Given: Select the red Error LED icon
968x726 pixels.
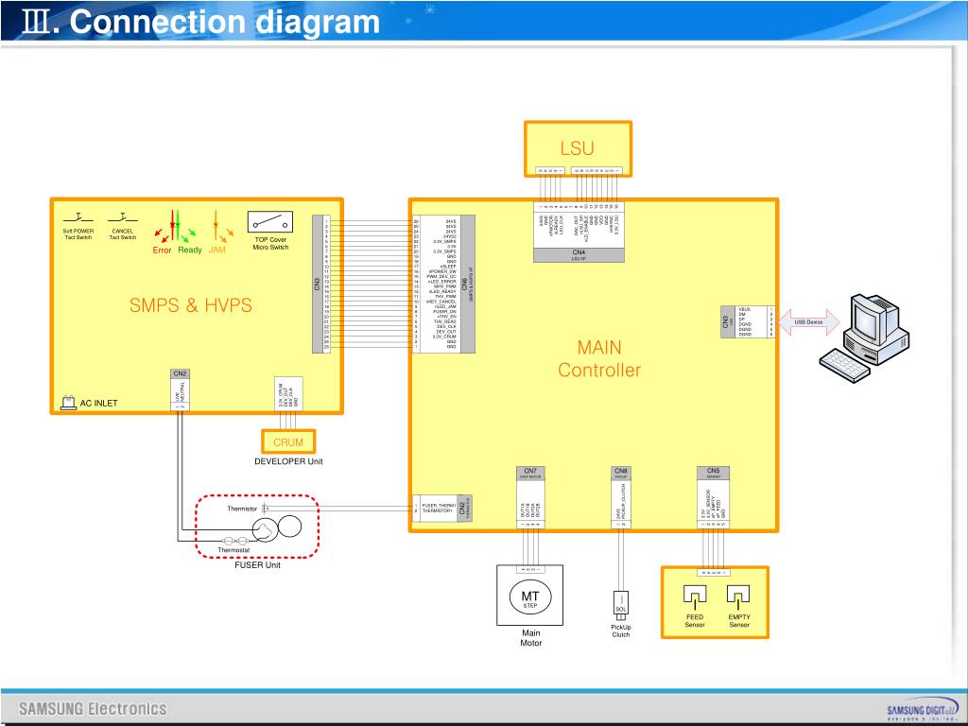Looking at the screenshot, I should [x=166, y=227].
